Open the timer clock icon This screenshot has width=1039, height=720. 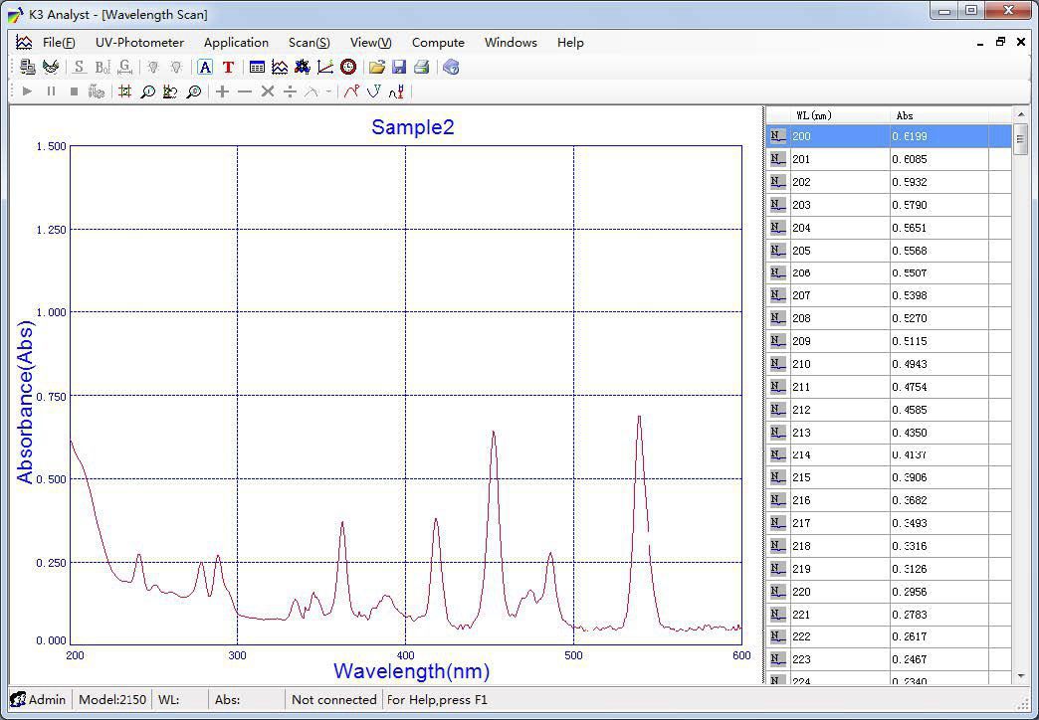pyautogui.click(x=347, y=67)
